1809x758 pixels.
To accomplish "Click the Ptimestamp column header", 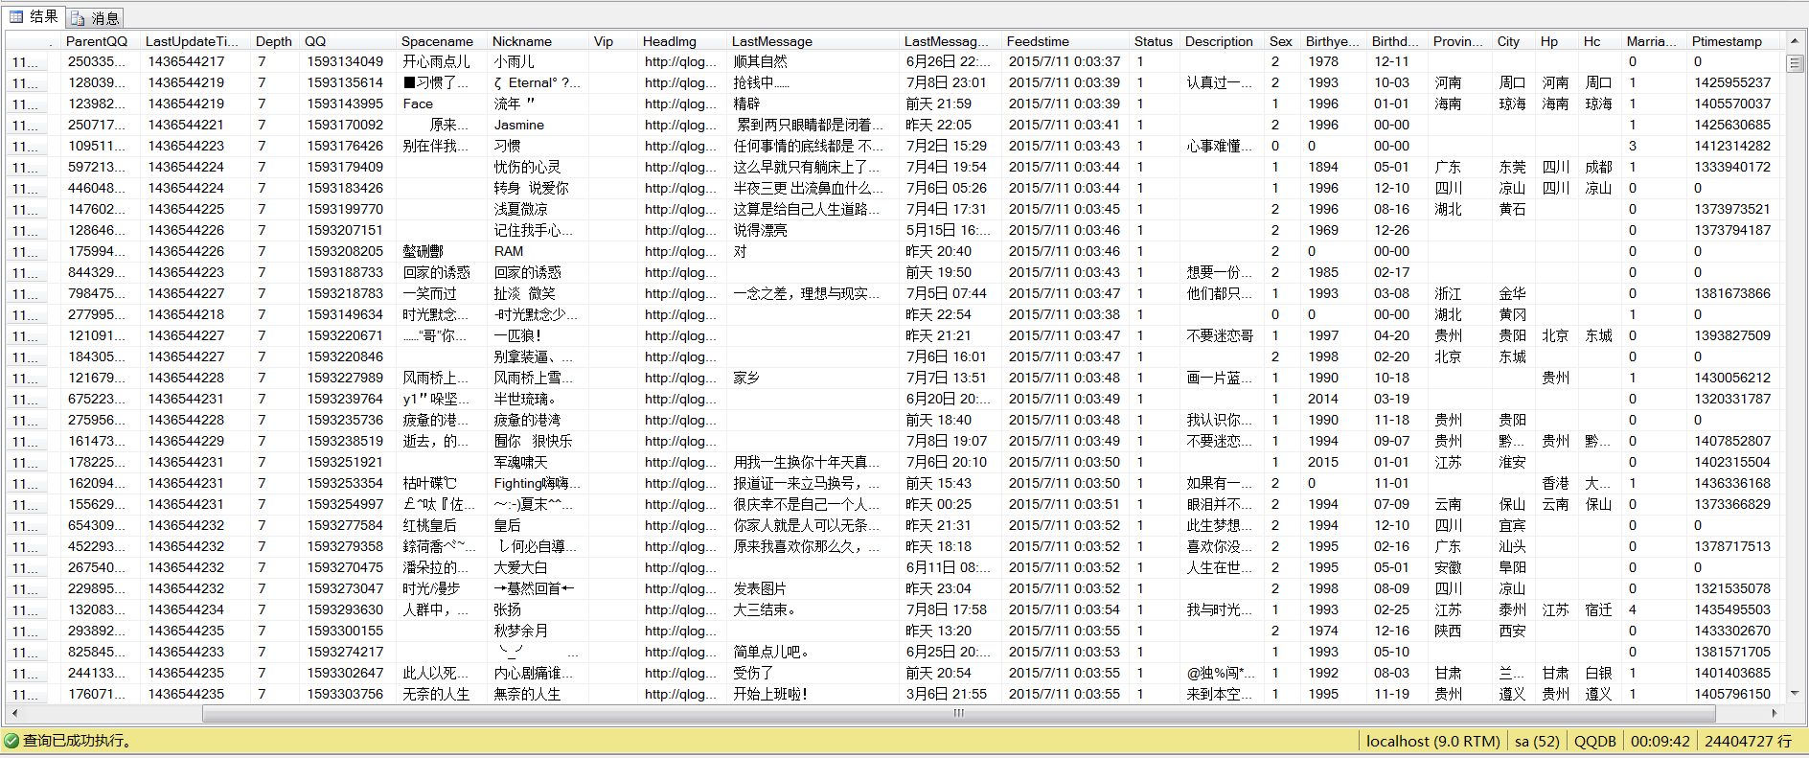I will coord(1735,41).
